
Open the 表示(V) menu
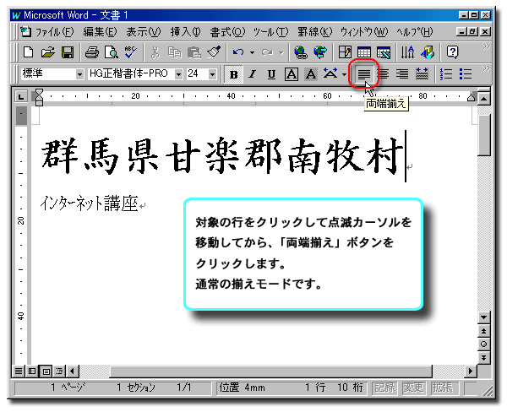pyautogui.click(x=144, y=32)
